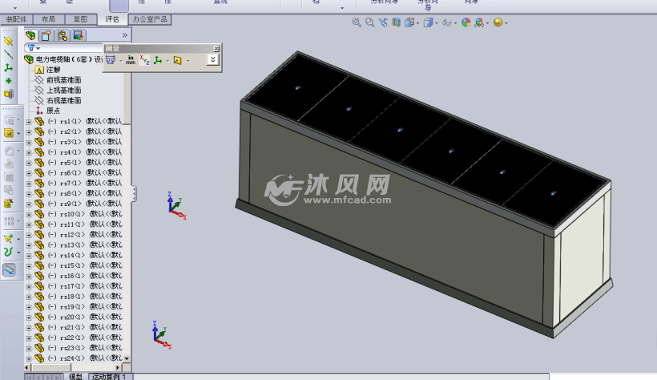Open the DisplayManager tab
The image size is (657, 380).
pos(78,35)
